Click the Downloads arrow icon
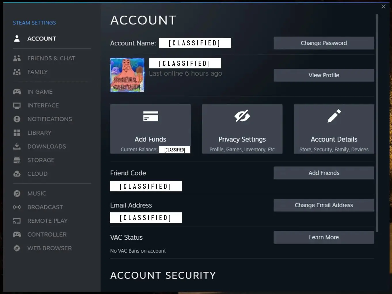Screen dimensions: 392x294 click(x=17, y=146)
